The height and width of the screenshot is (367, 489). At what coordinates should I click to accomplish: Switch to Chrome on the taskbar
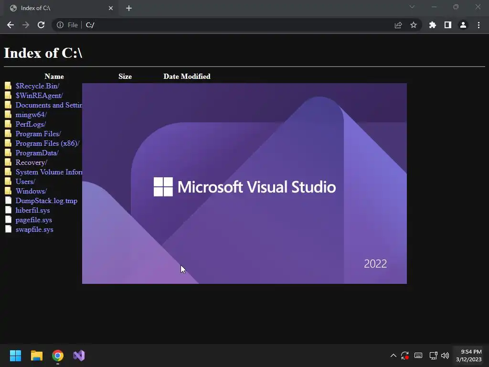click(x=58, y=356)
